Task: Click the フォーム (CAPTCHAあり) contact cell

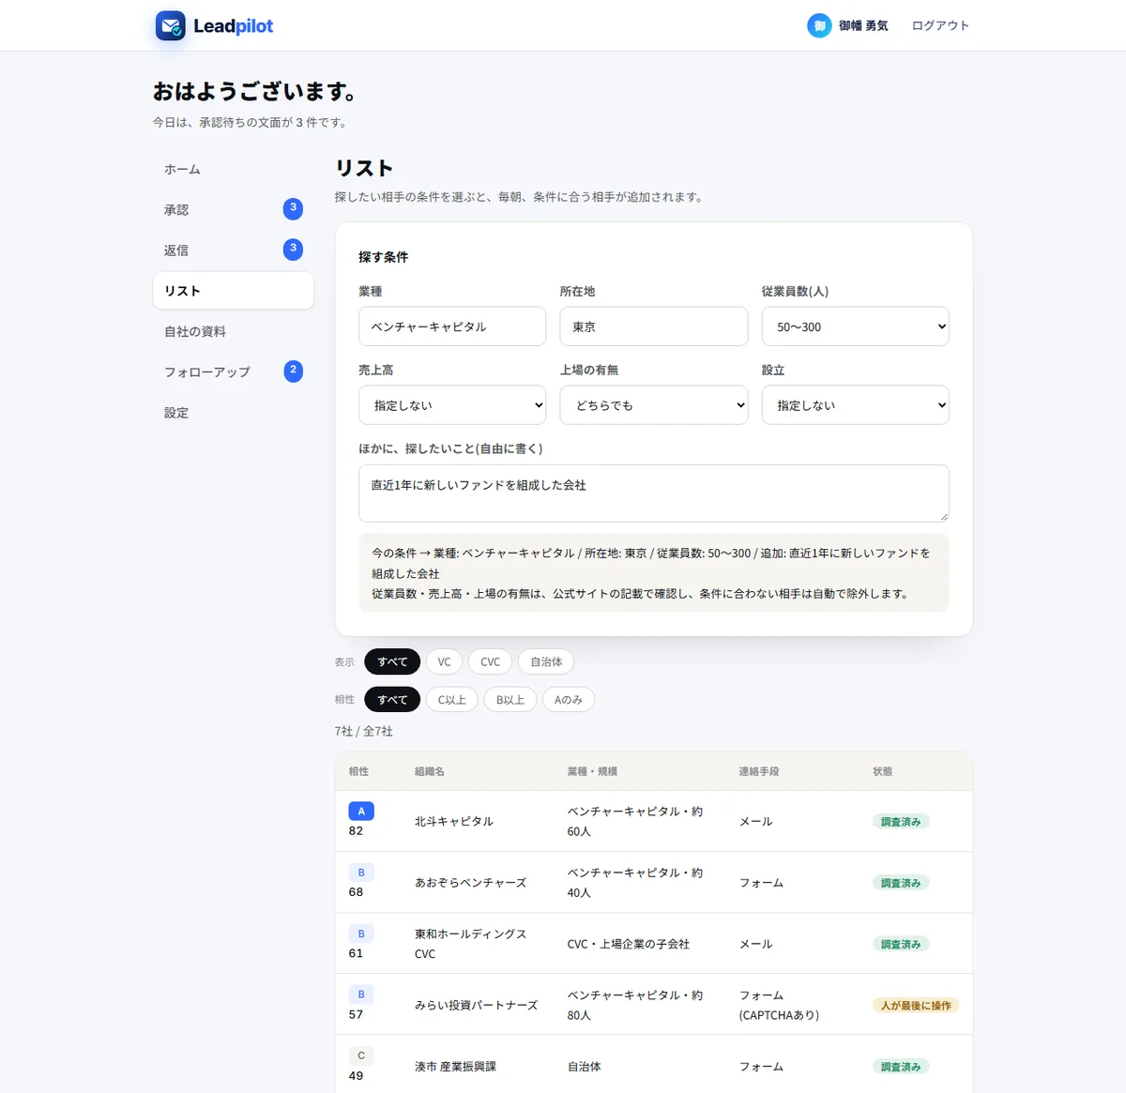Action: (x=779, y=1005)
